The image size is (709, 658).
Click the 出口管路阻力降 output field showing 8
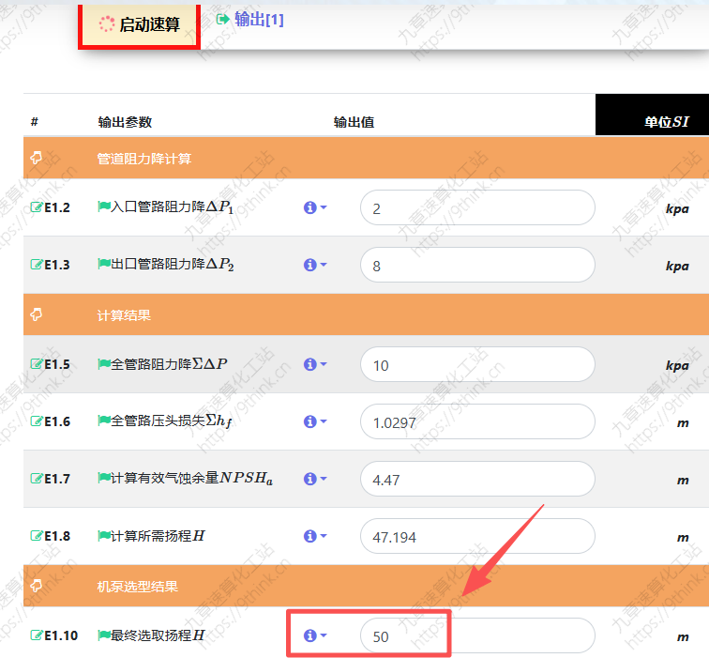click(477, 265)
